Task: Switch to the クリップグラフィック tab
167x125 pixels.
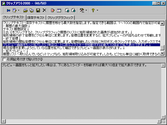Action: click(60, 18)
